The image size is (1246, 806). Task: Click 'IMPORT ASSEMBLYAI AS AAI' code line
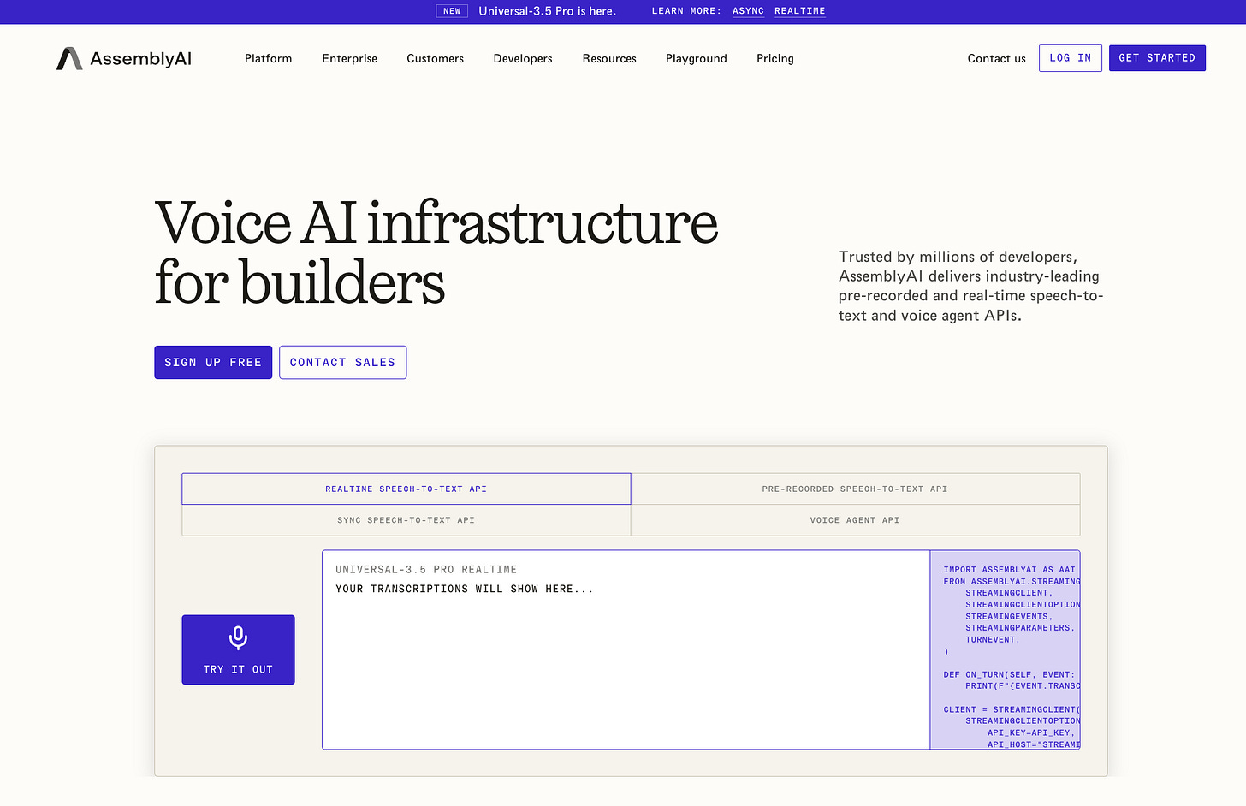tap(1009, 570)
